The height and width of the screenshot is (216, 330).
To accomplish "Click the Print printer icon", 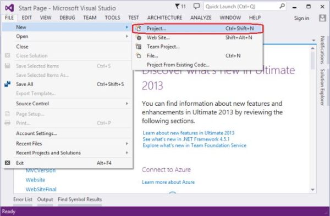I will 7,123.
